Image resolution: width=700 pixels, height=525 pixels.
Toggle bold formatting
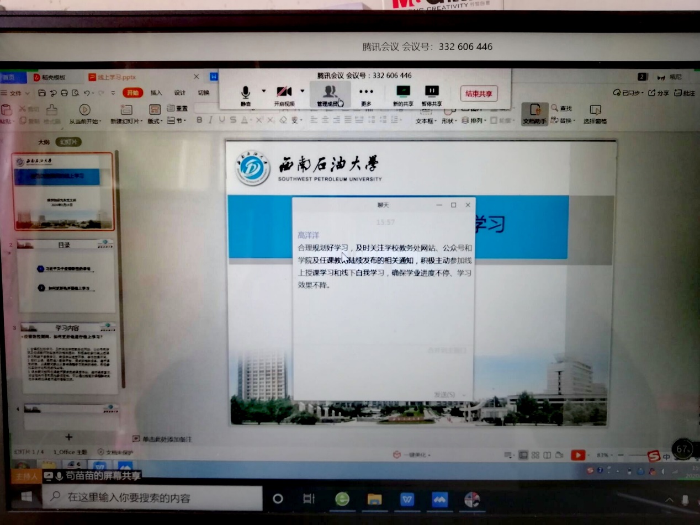pos(199,120)
